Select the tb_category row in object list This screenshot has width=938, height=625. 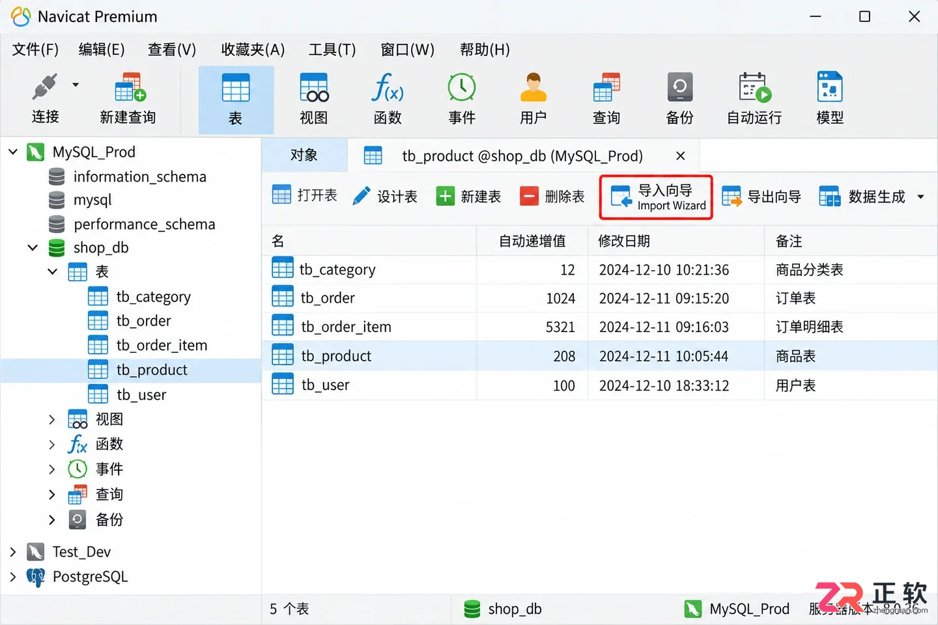599,270
